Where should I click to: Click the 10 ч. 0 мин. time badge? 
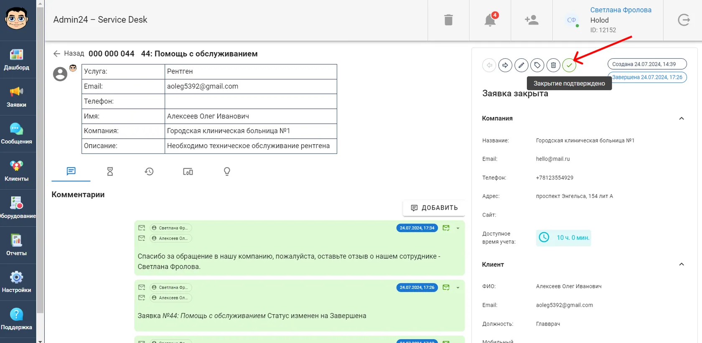tap(564, 238)
